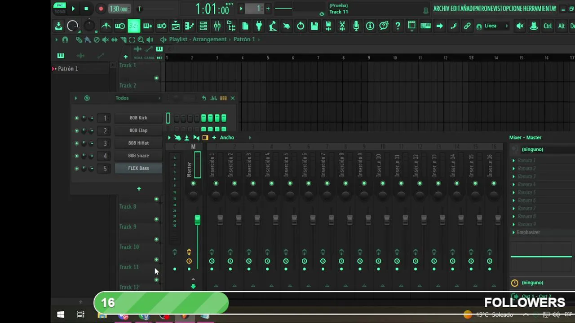Open the Mixer view icon
Viewport: 575px width, 323px height.
pos(217,26)
